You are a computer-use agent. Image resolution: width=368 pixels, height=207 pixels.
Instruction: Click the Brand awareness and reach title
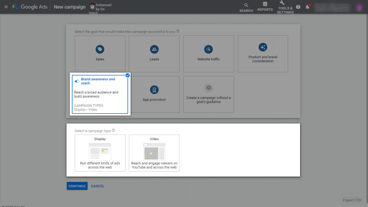(98, 81)
